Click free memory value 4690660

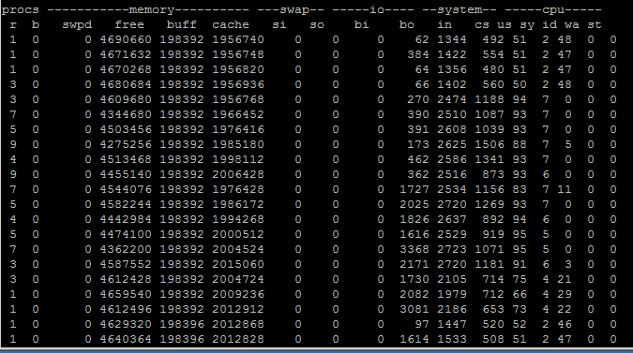(126, 39)
